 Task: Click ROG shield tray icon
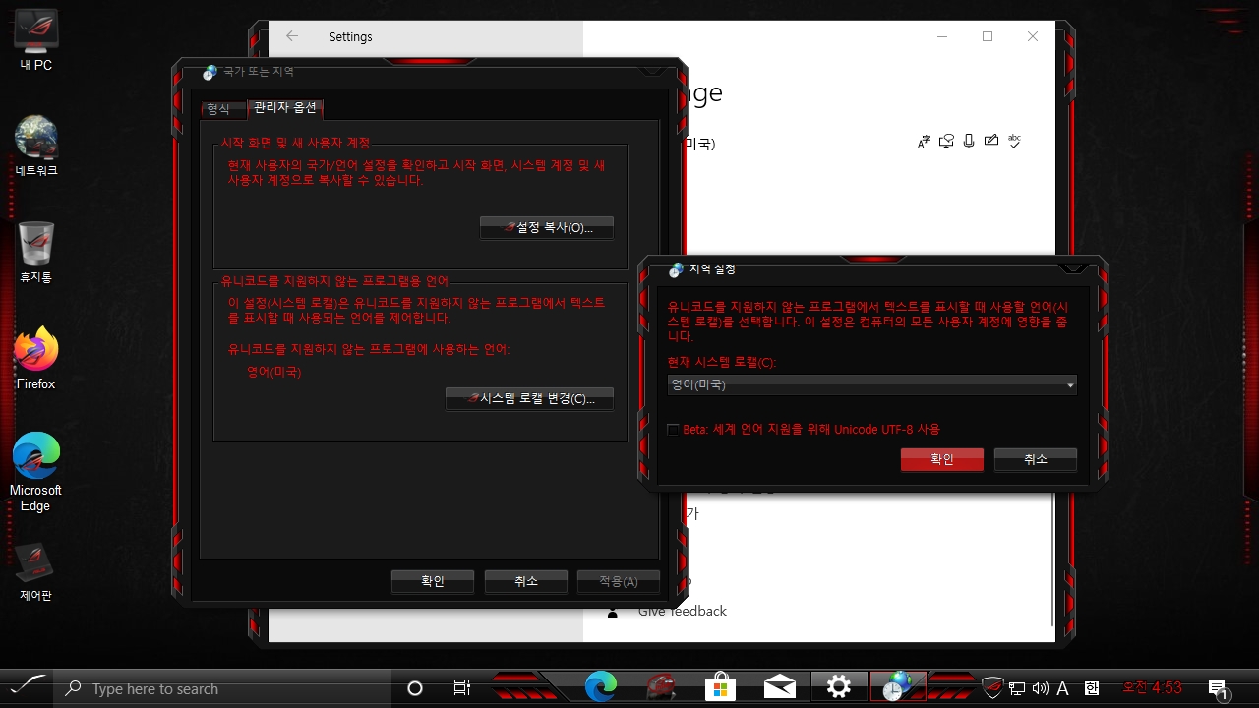(992, 688)
